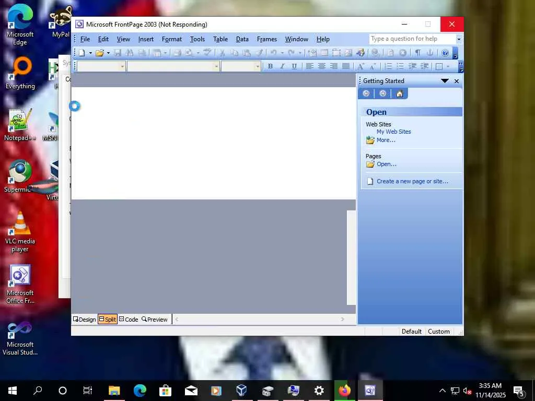Viewport: 535px width, 401px height.
Task: Click the Cut scissors icon
Action: coord(222,53)
